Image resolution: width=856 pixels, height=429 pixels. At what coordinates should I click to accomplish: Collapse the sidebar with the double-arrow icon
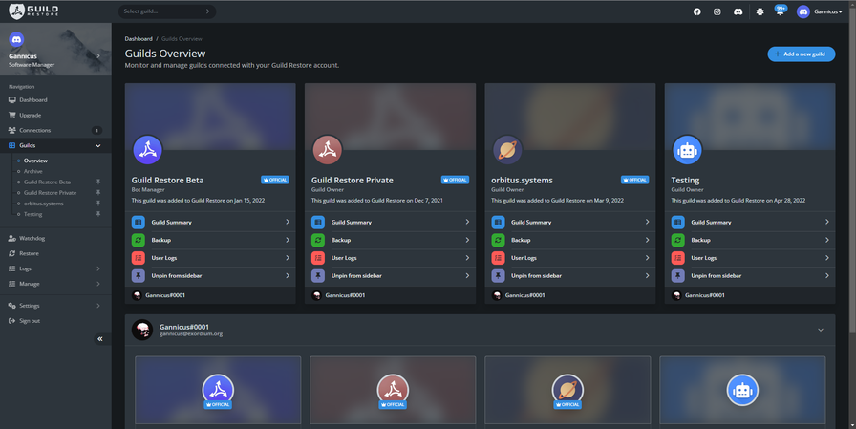(100, 339)
